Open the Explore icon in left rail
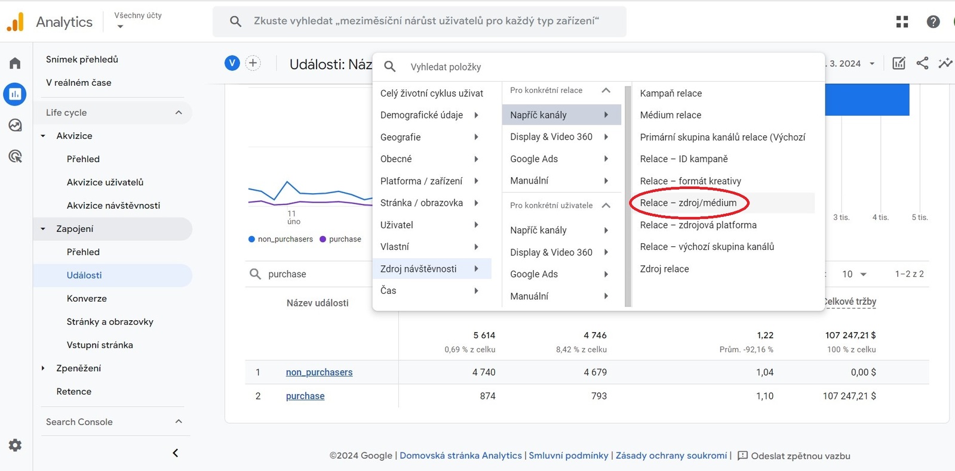Screen dimensions: 955x471 coord(15,125)
